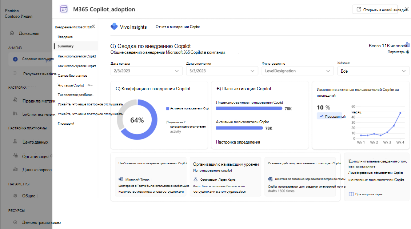Click the Организация people icon

[16, 155]
